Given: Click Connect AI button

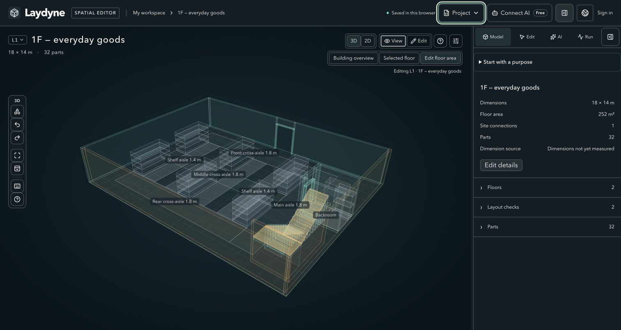Looking at the screenshot, I should [x=520, y=13].
